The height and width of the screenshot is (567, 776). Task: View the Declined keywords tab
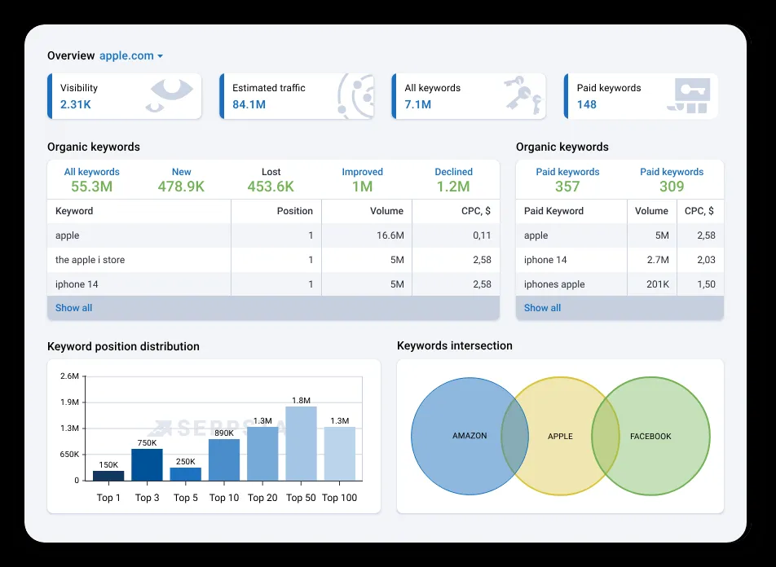(453, 178)
